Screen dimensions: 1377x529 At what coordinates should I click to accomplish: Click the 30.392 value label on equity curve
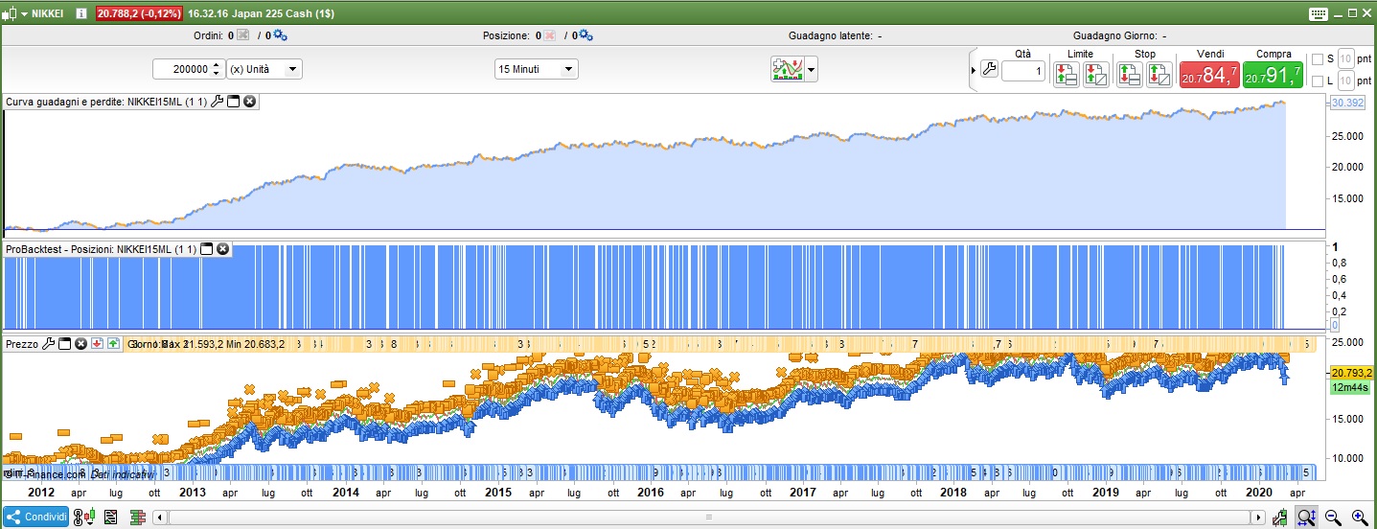coord(1346,103)
